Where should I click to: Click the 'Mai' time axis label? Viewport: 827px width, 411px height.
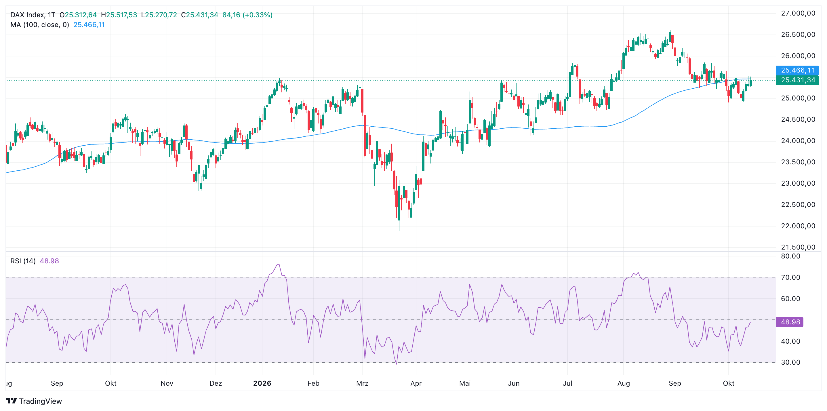(464, 383)
